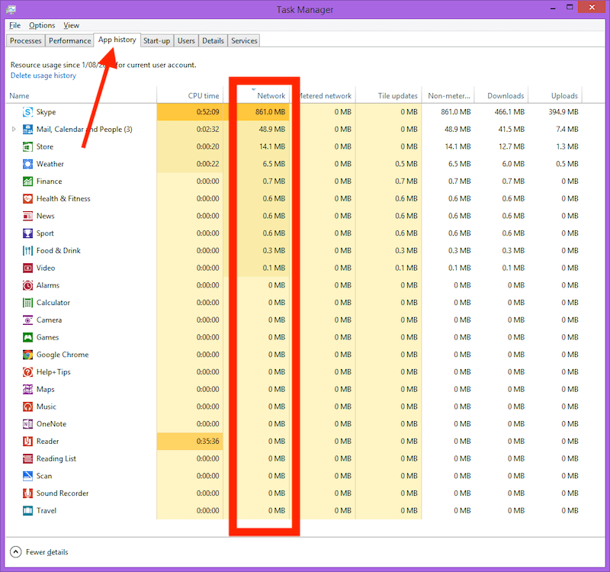Sort by the Downloads column header
Screen dimensions: 610x572
(x=506, y=96)
